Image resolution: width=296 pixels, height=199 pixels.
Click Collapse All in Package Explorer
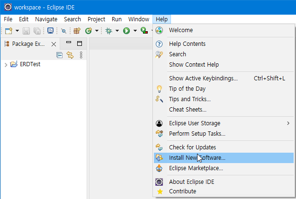(59, 55)
